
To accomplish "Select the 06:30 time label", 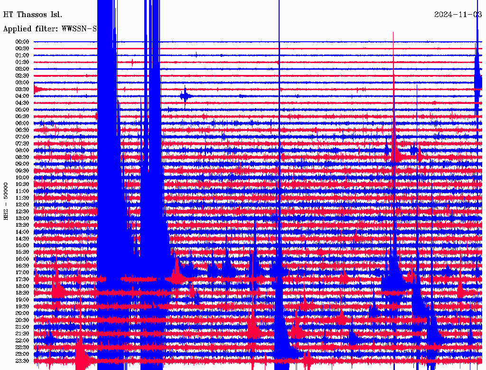I will [x=22, y=130].
